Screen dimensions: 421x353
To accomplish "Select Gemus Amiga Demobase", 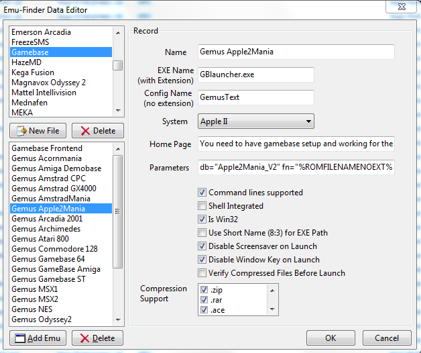I will (61, 168).
